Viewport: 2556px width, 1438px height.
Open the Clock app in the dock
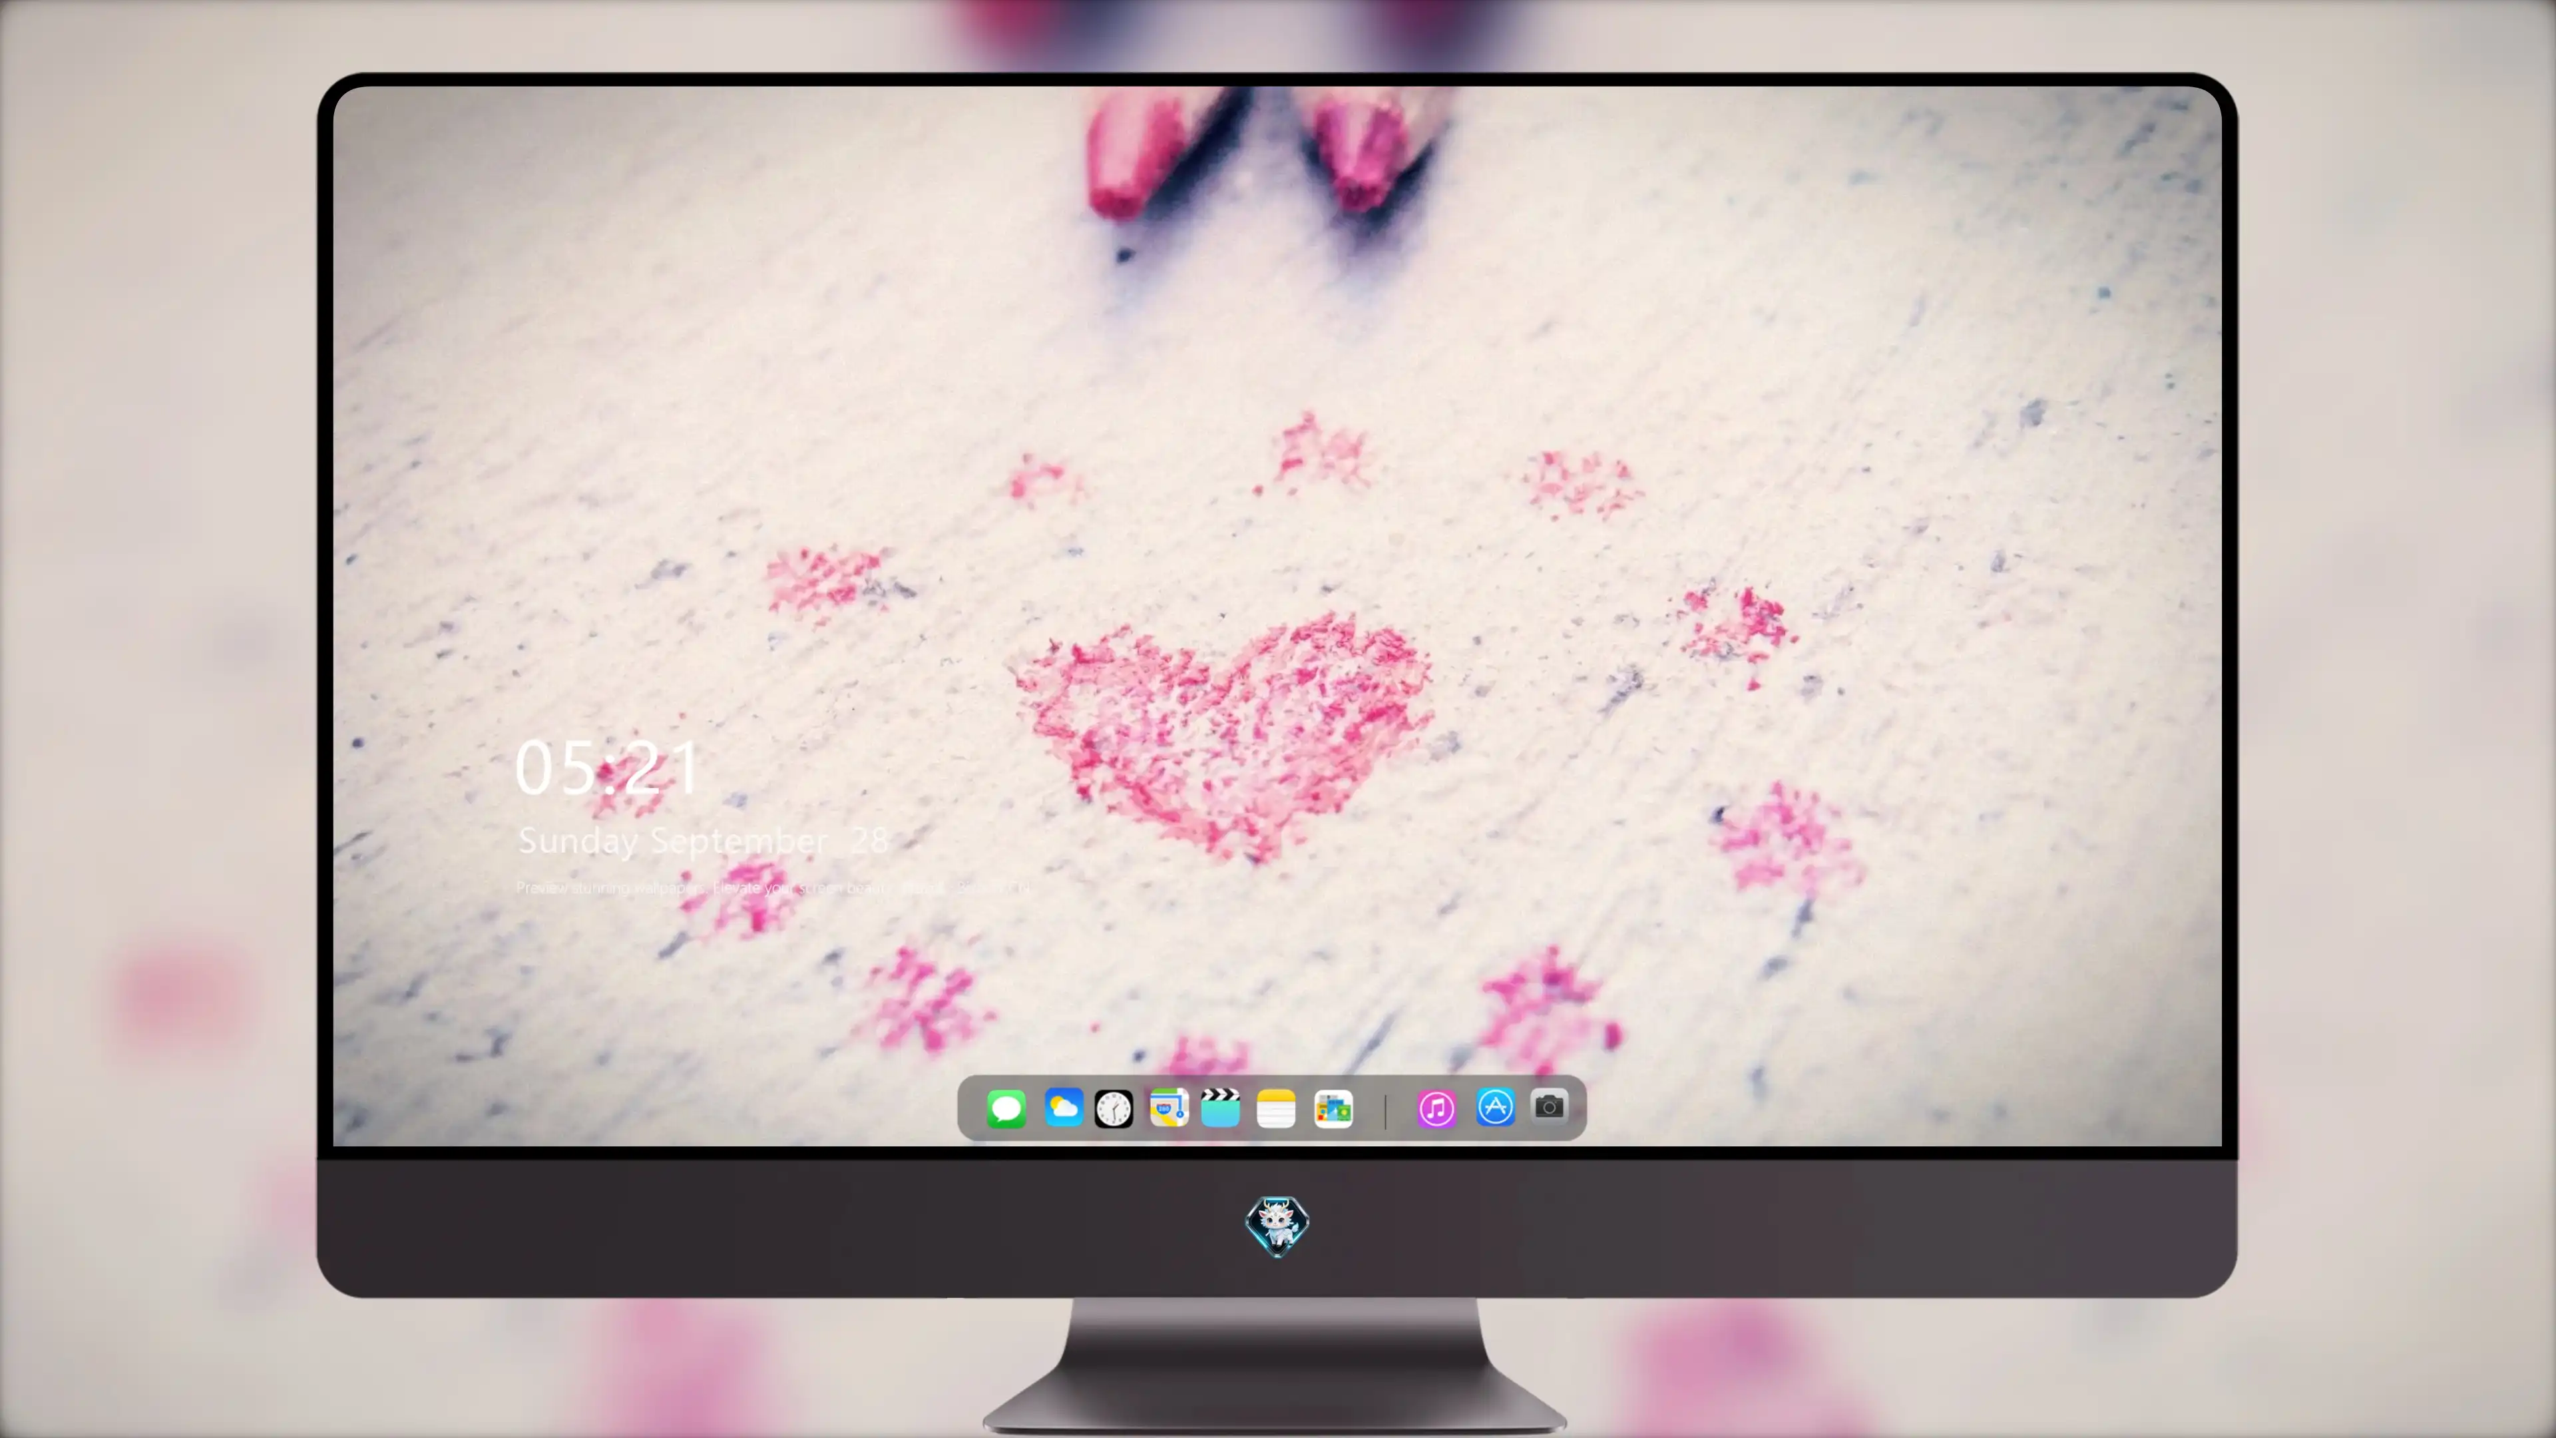pyautogui.click(x=1114, y=1108)
